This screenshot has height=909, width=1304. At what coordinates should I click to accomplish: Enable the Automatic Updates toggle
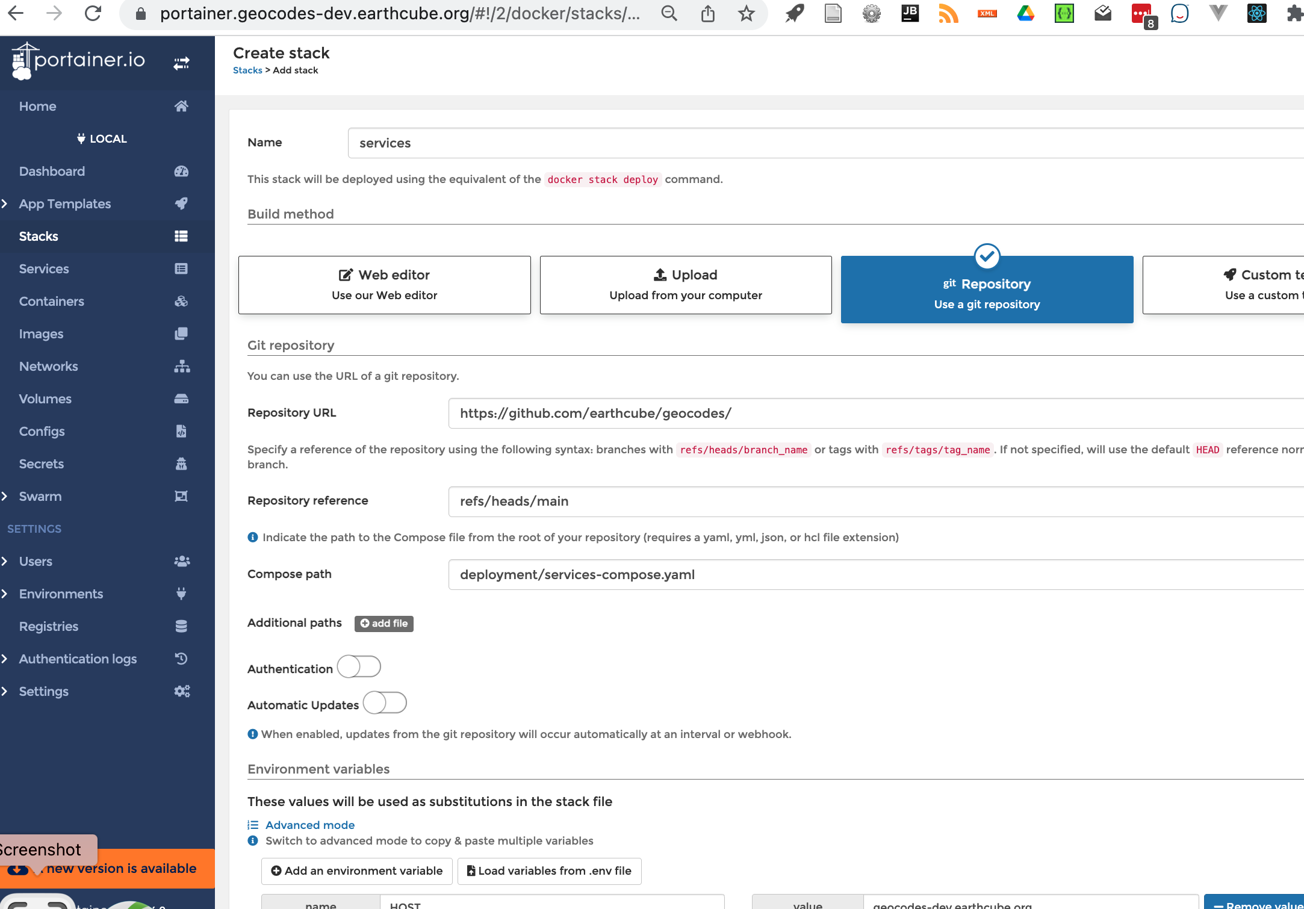coord(385,703)
